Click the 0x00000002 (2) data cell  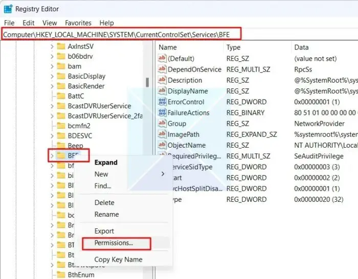(x=317, y=178)
